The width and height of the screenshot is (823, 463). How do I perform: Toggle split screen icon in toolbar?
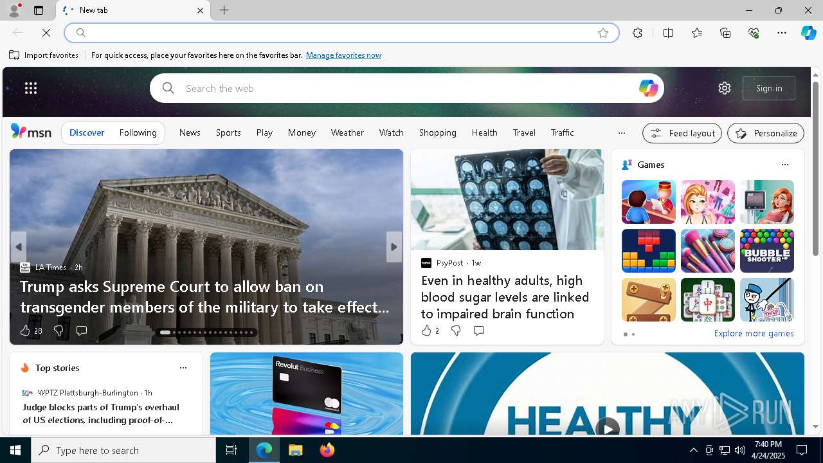point(668,33)
